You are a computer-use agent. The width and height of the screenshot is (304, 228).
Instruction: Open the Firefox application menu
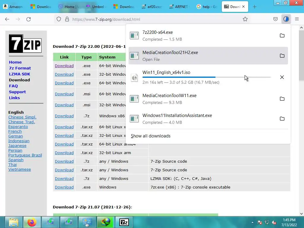[x=297, y=19]
